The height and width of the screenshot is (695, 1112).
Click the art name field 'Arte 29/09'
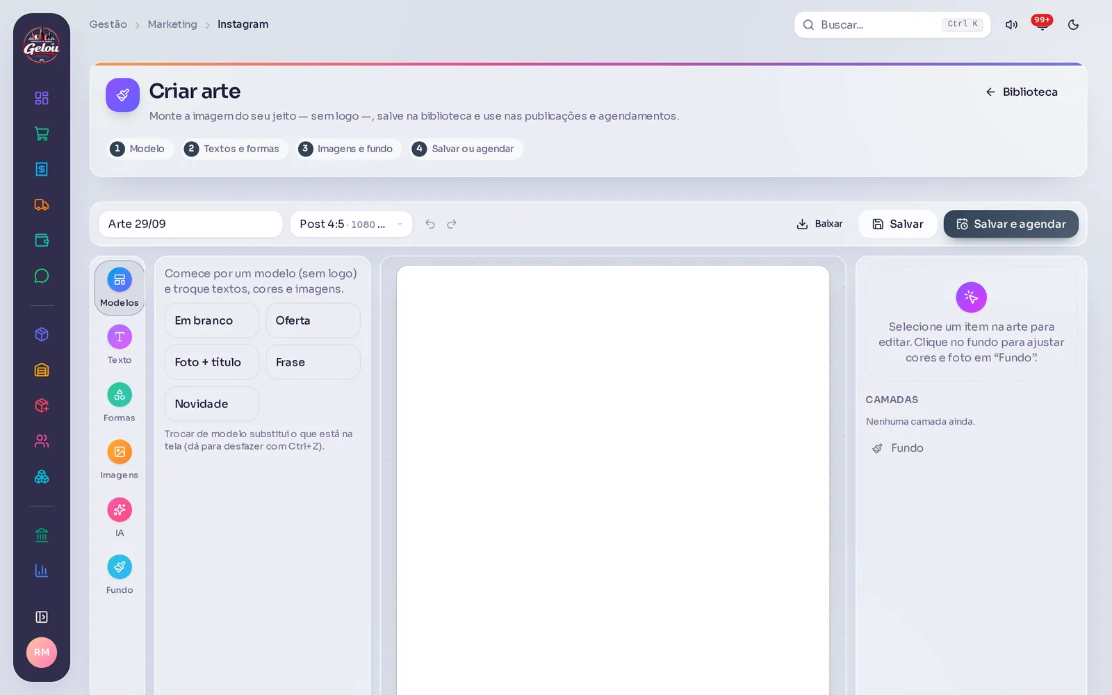[190, 224]
